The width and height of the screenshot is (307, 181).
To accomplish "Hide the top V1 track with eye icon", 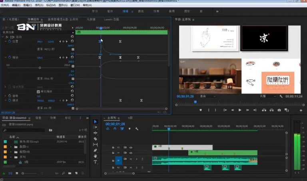I will pyautogui.click(x=131, y=148).
